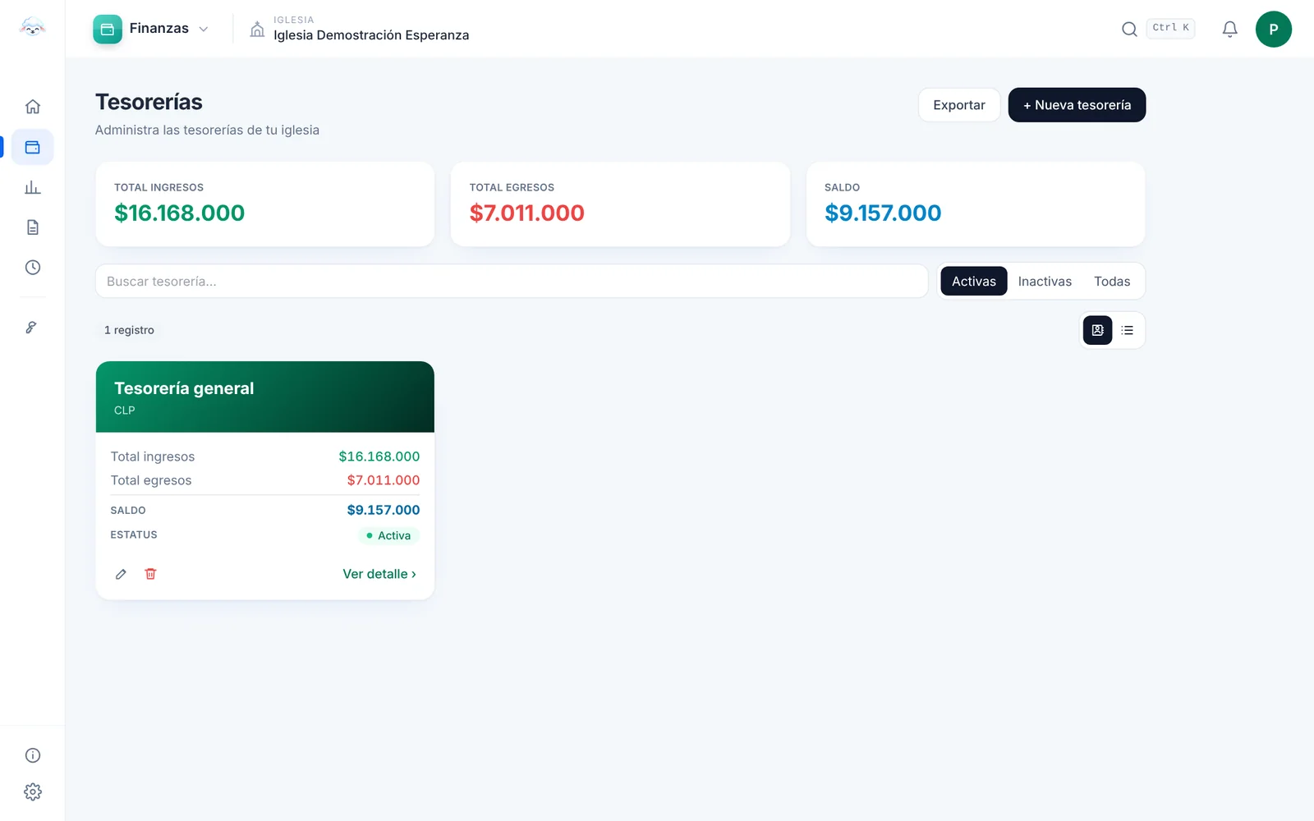1314x821 pixels.
Task: Click the Buscar tesorería search field
Action: tap(512, 282)
